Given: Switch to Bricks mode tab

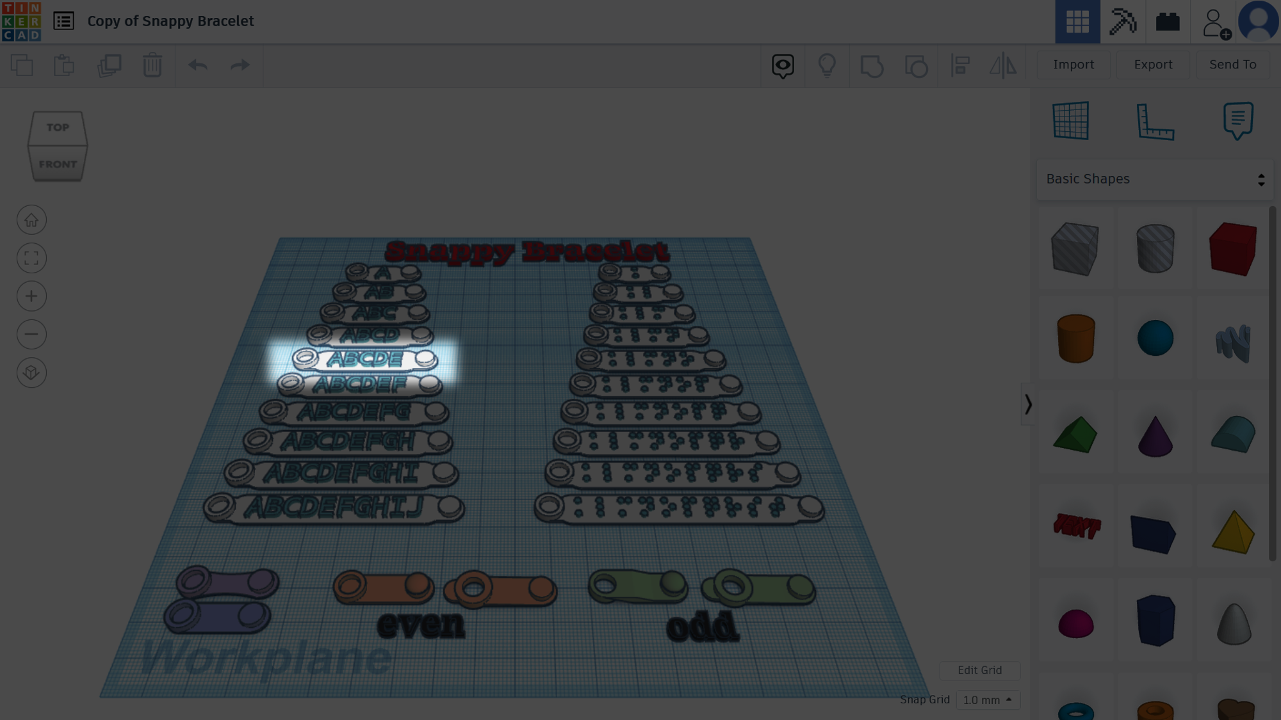Looking at the screenshot, I should tap(1168, 22).
